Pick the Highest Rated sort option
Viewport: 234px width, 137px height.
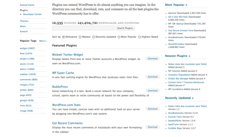139,37
